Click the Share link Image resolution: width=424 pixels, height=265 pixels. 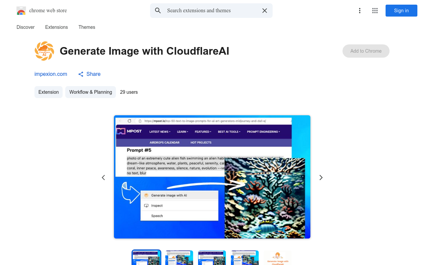coord(89,74)
